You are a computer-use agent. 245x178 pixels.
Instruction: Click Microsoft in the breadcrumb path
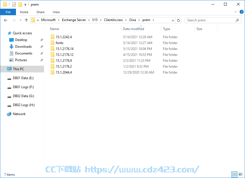pyautogui.click(x=48, y=20)
